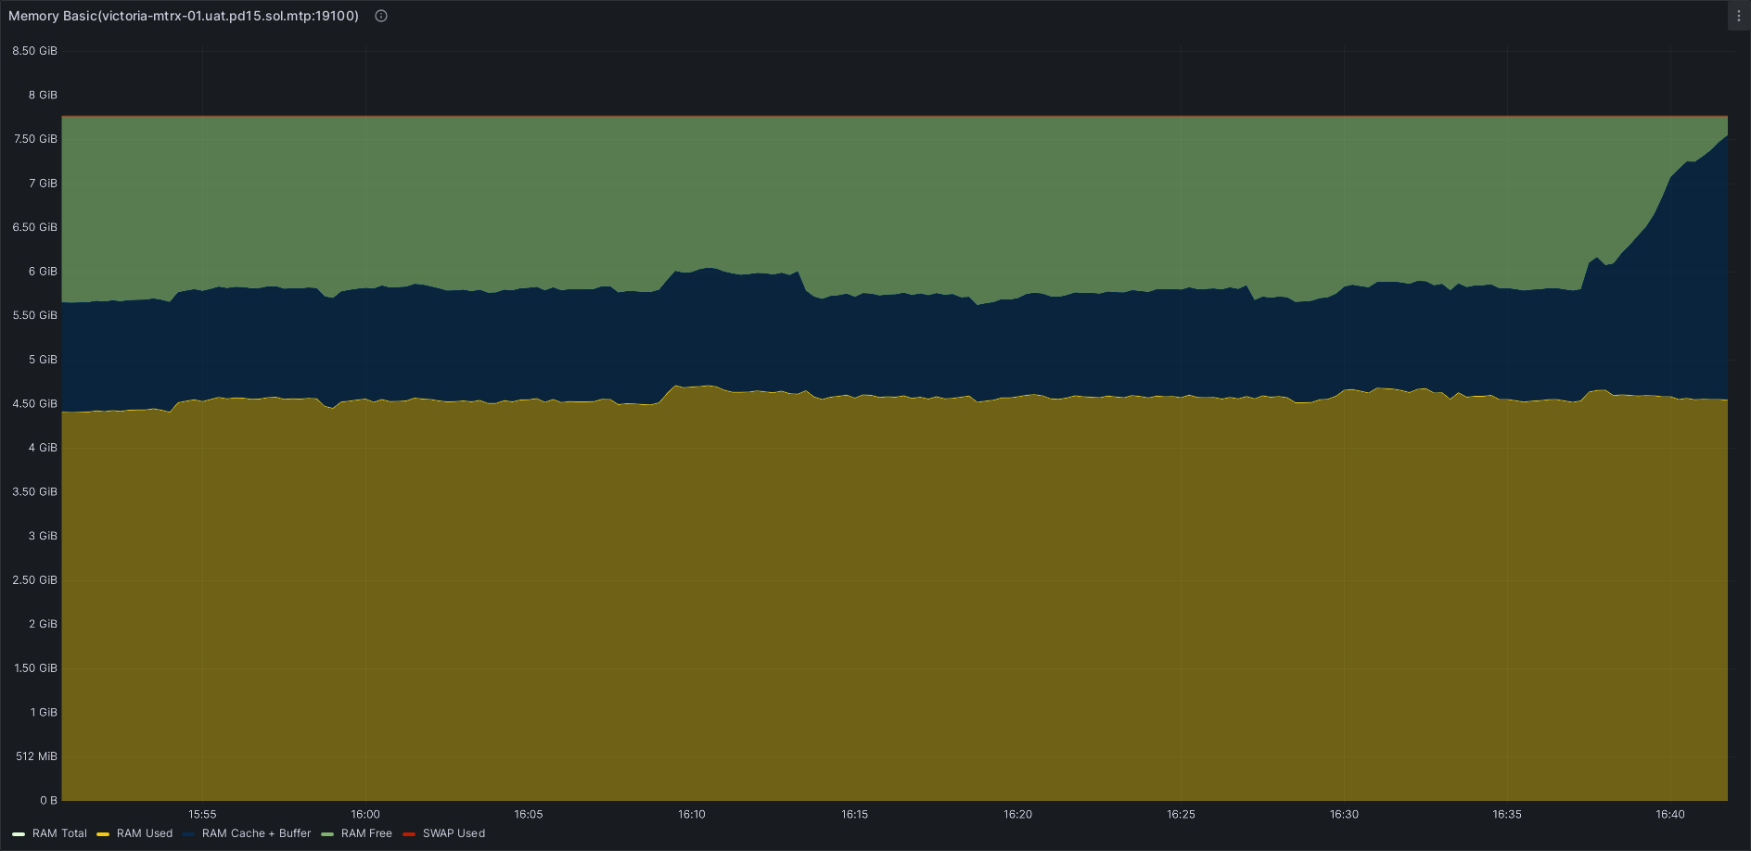Toggle RAM Used series in legend
The width and height of the screenshot is (1751, 851).
(145, 833)
